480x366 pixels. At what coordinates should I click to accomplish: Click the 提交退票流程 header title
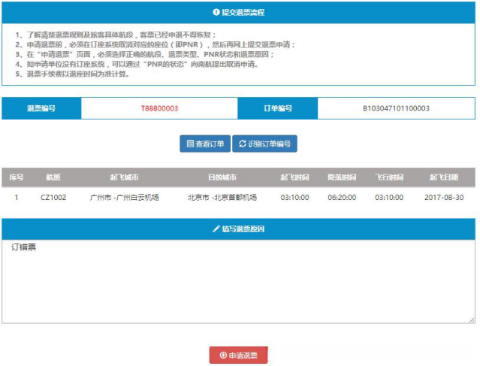coord(243,13)
